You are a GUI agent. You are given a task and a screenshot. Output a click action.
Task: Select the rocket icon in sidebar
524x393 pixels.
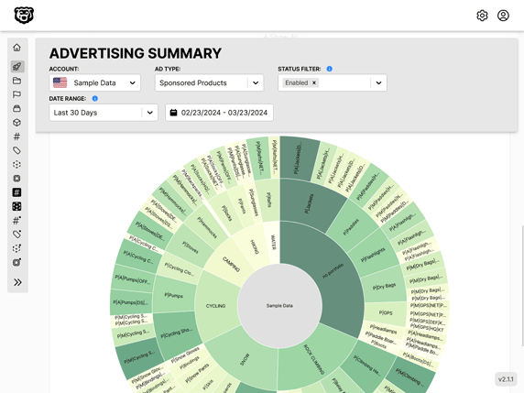tap(17, 67)
